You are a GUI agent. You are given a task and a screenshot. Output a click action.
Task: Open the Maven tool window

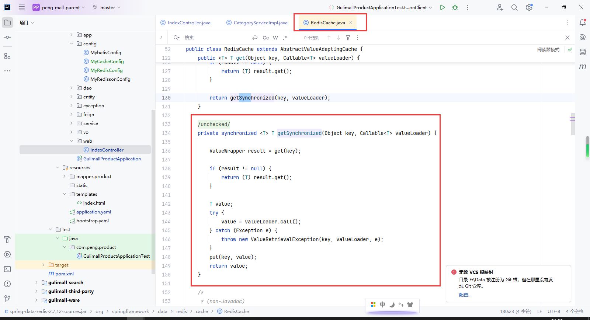[583, 67]
